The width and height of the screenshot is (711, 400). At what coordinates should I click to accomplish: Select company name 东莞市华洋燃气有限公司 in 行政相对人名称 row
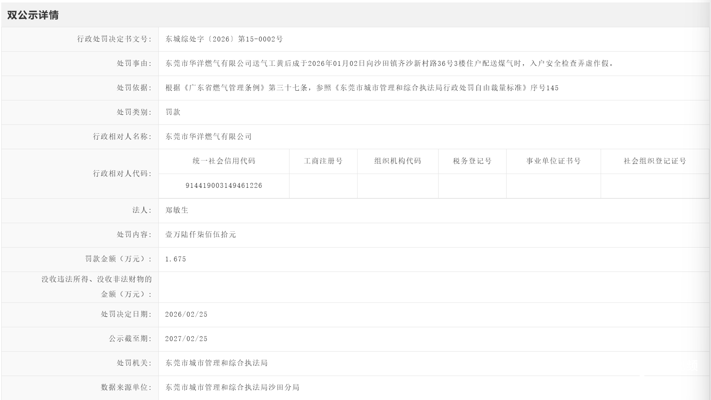[x=208, y=137]
